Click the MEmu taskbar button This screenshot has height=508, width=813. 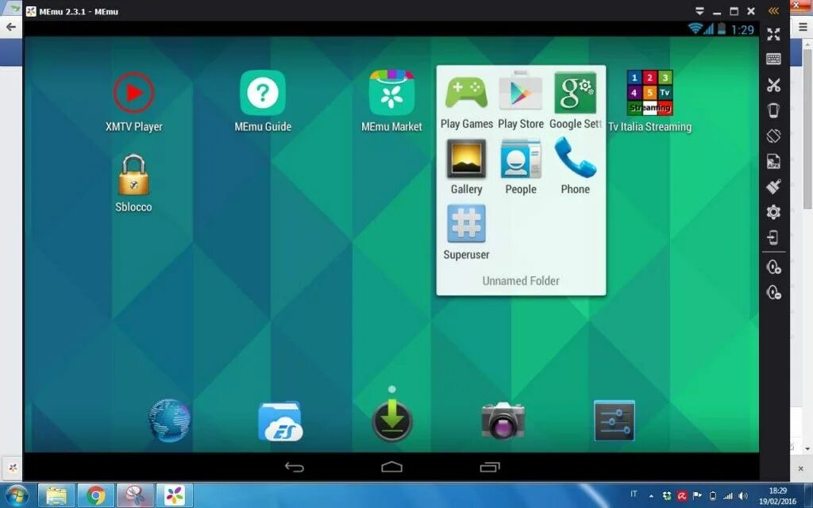tap(174, 495)
